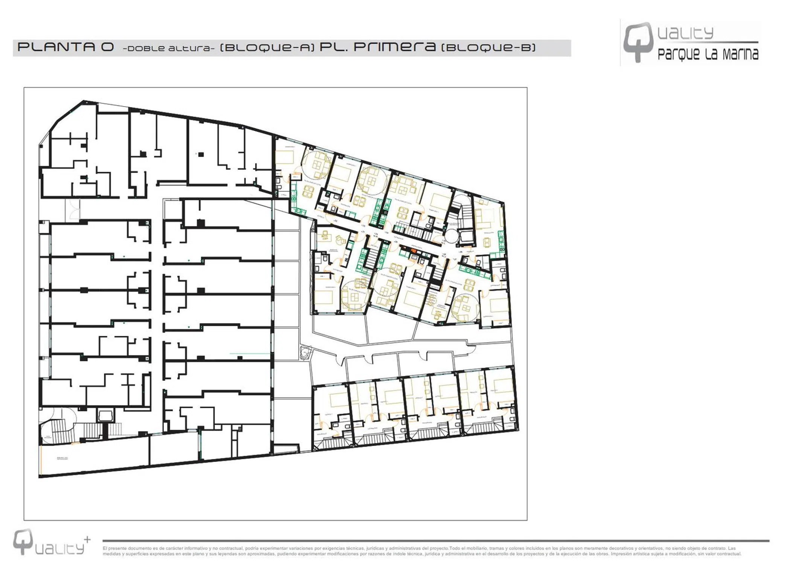
Task: Click the Quality+ logo in footer
Action: 52,542
